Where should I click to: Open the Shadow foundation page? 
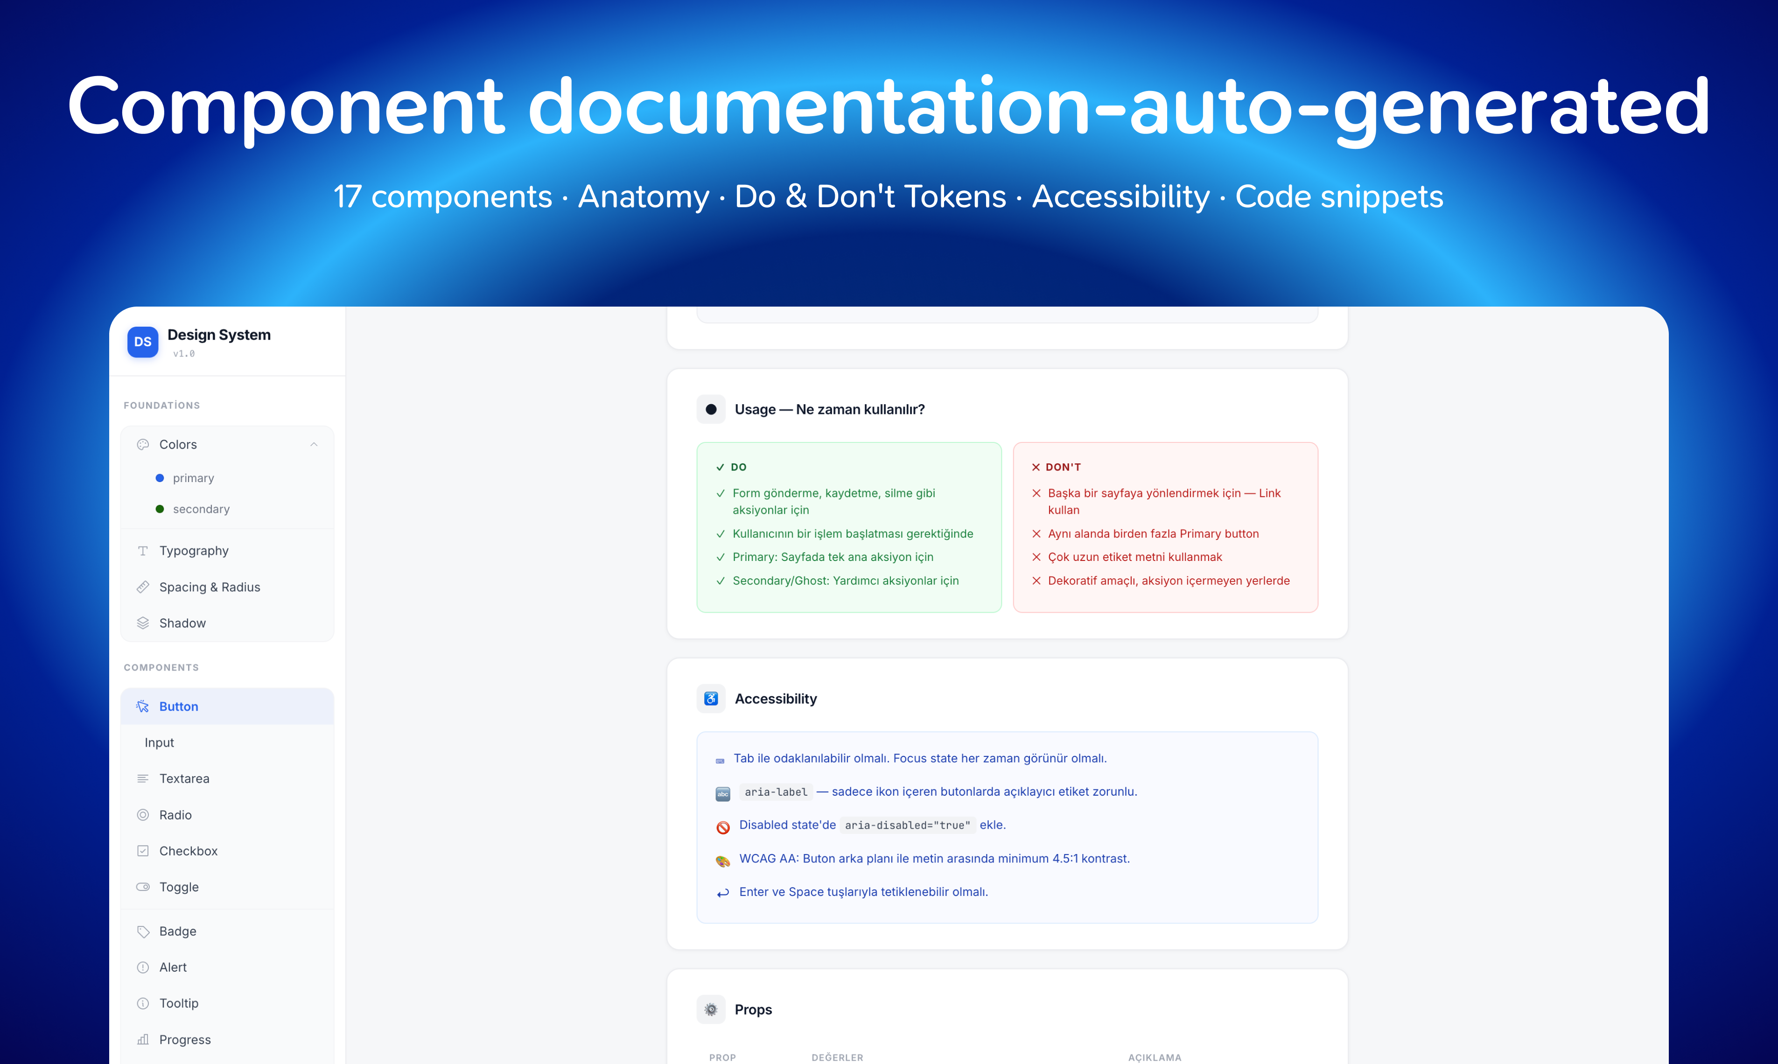point(227,623)
